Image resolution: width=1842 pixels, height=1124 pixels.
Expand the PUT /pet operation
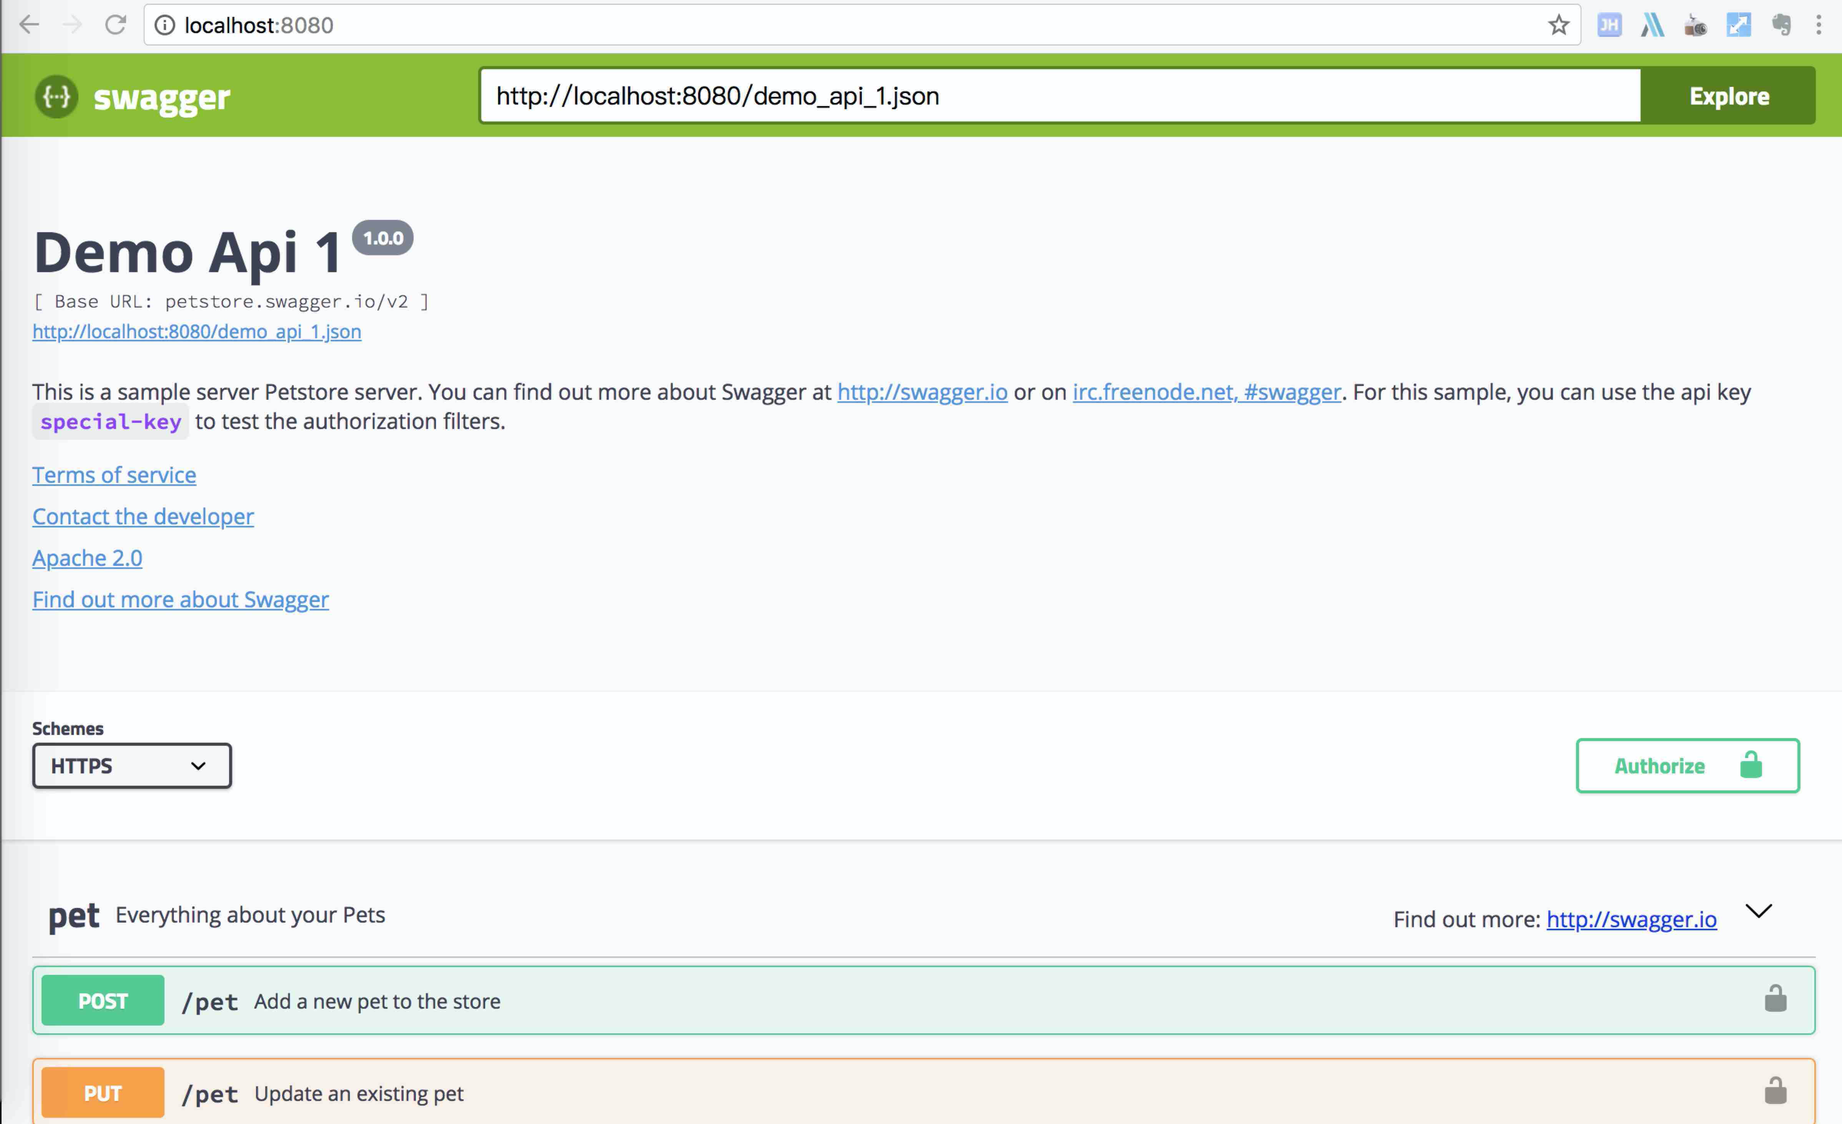897,1093
